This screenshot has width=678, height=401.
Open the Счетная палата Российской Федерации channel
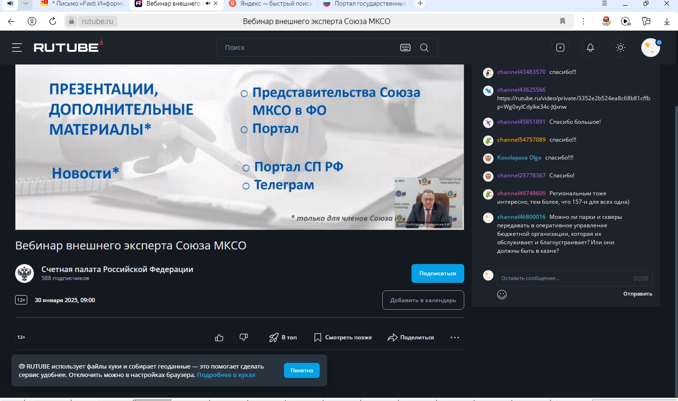pos(117,269)
